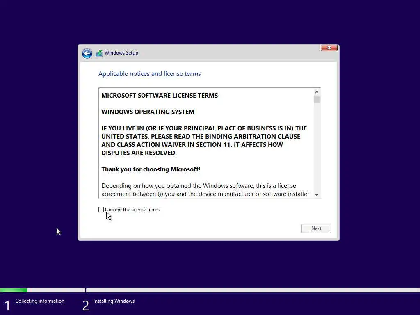Image resolution: width=420 pixels, height=315 pixels.
Task: Click the 'Windows Setup' title text
Action: (121, 53)
